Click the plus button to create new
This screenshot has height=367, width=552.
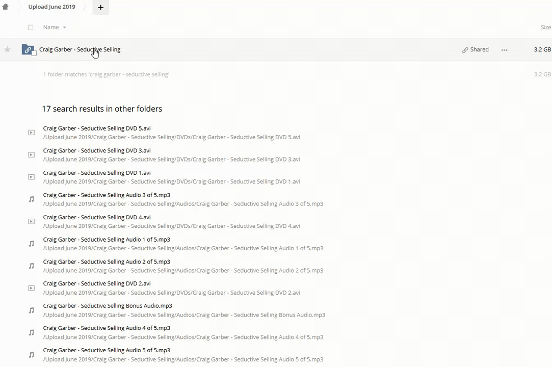100,7
